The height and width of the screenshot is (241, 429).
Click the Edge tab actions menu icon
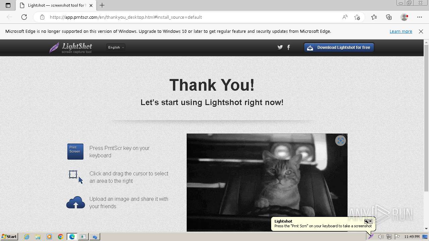click(x=8, y=5)
